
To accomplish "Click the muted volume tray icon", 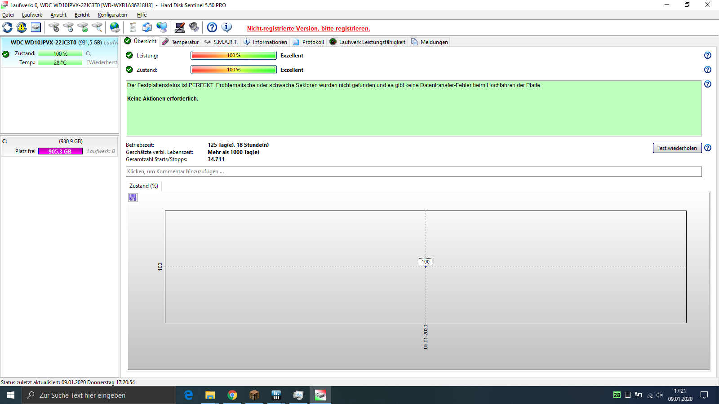I will click(660, 395).
